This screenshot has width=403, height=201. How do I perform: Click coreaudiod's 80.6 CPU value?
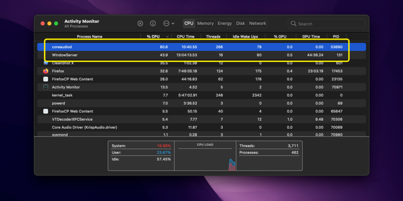click(164, 47)
